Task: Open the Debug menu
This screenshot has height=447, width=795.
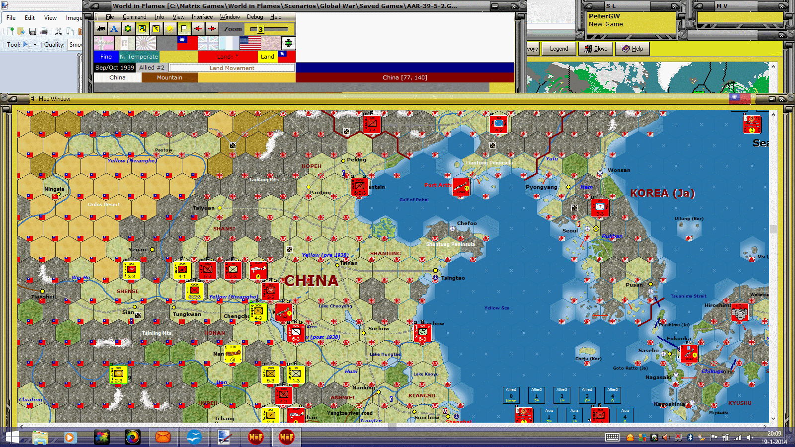Action: (x=255, y=17)
